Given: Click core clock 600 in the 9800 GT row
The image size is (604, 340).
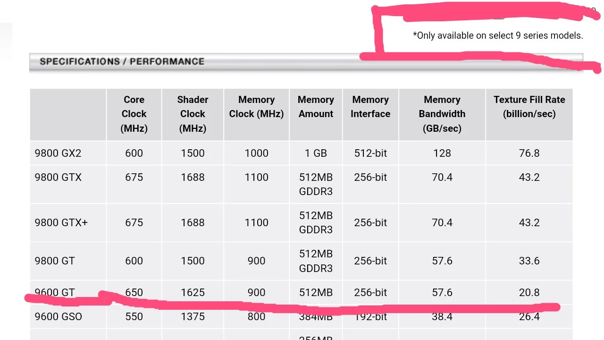Looking at the screenshot, I should pos(134,261).
